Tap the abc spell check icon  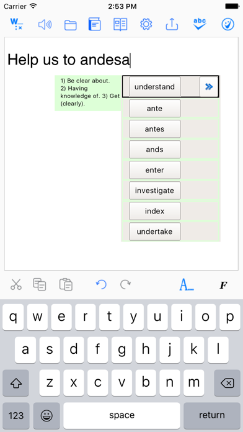[x=200, y=24]
